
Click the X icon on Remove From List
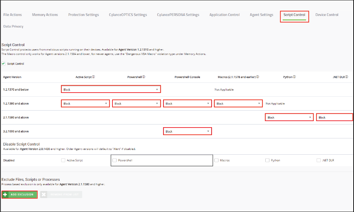tap(44, 194)
